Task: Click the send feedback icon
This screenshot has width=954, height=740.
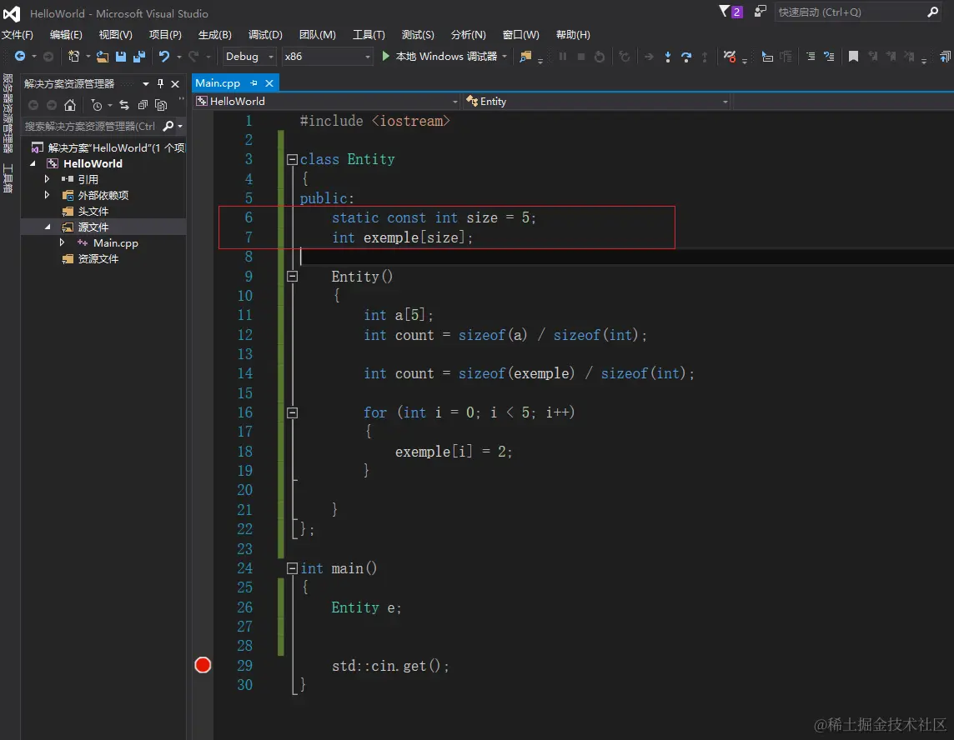Action: (760, 12)
